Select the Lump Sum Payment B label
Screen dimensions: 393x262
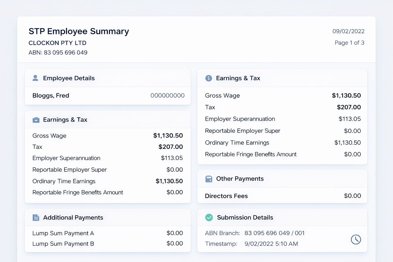pos(63,244)
